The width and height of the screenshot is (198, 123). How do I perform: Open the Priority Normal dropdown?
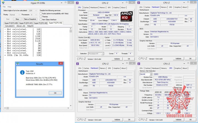coord(15,15)
